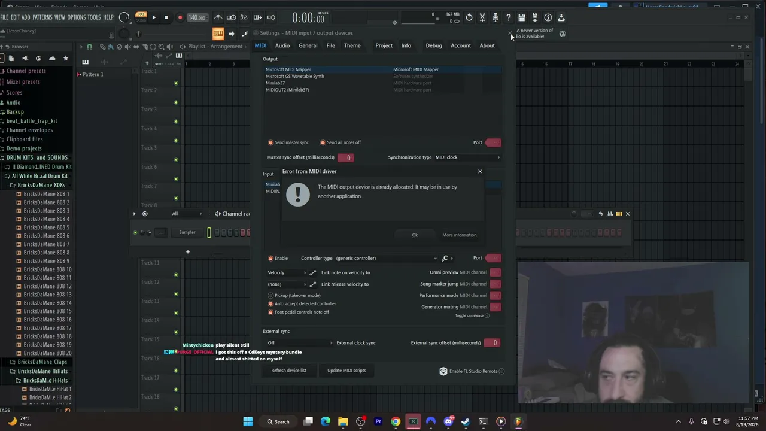
Task: Open the Synchronization type MIDI clock dropdown
Action: pyautogui.click(x=467, y=157)
